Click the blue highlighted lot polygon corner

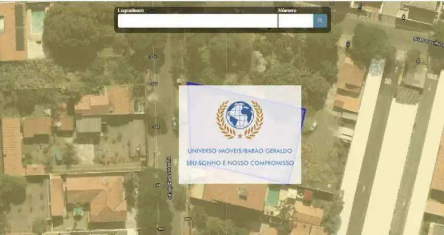click(x=303, y=119)
